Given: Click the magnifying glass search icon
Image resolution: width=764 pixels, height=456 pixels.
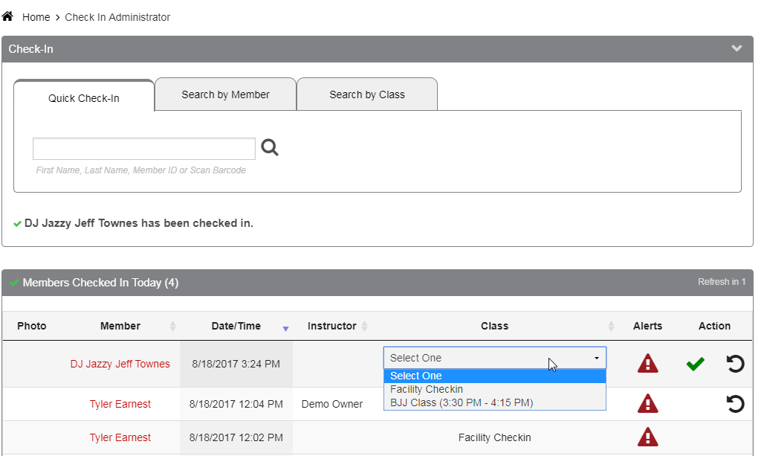Looking at the screenshot, I should pos(270,148).
